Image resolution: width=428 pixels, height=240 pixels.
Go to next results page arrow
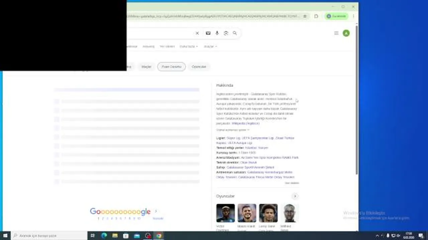[x=156, y=211]
